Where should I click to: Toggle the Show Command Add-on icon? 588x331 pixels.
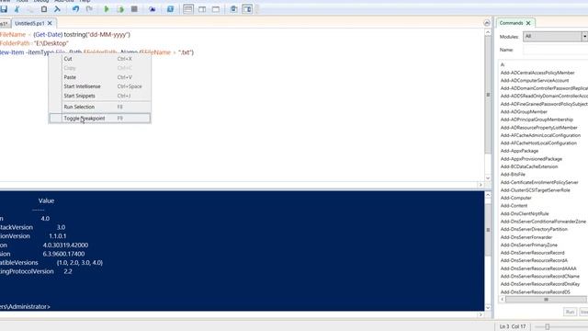[x=247, y=9]
